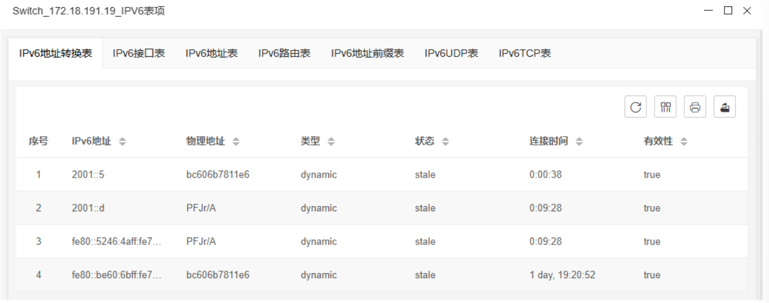This screenshot has height=303, width=769.
Task: Open the column filter settings icon
Action: [x=665, y=107]
